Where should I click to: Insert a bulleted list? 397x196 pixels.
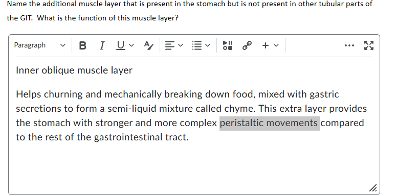click(197, 45)
